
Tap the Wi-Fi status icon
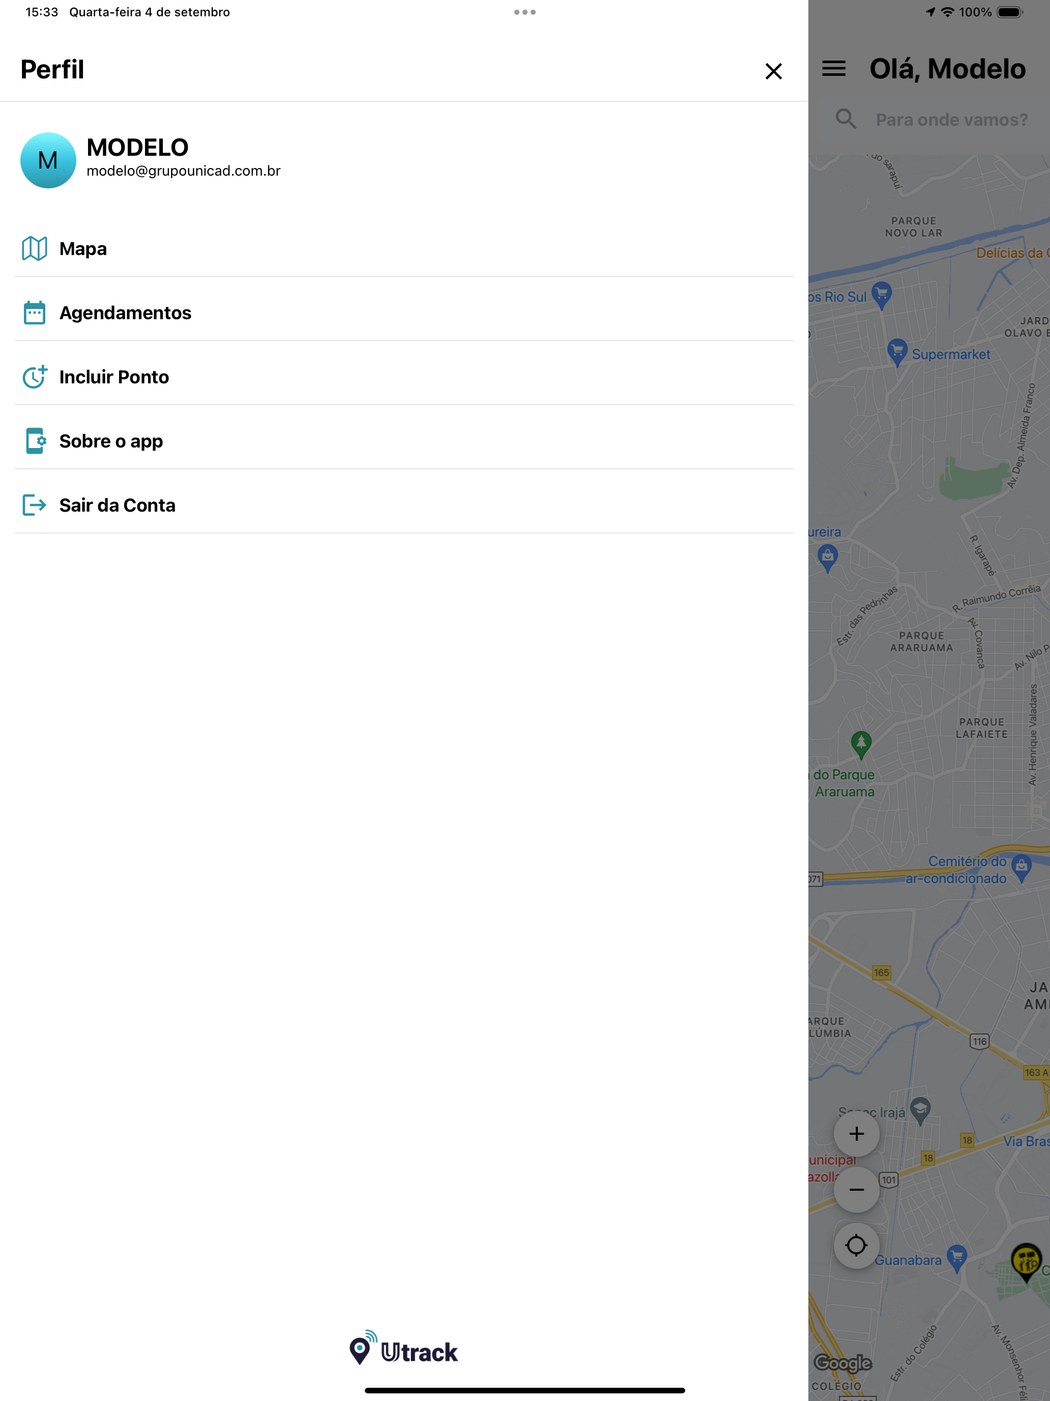point(947,12)
